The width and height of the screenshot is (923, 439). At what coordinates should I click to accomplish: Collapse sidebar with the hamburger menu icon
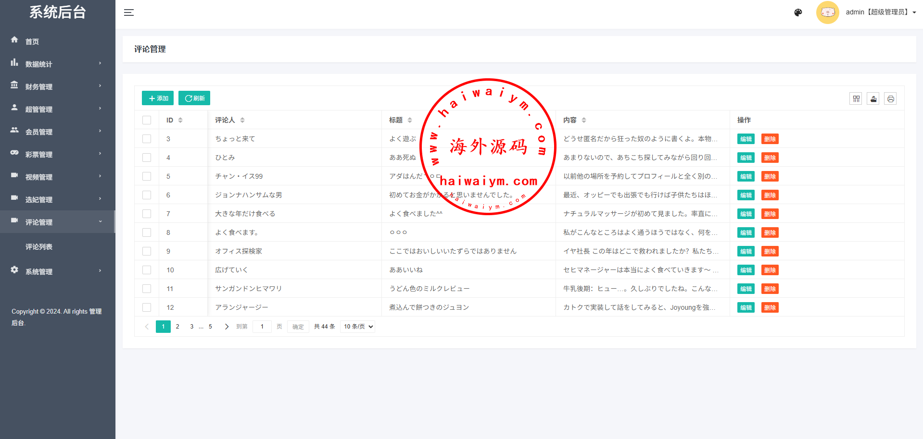[128, 12]
